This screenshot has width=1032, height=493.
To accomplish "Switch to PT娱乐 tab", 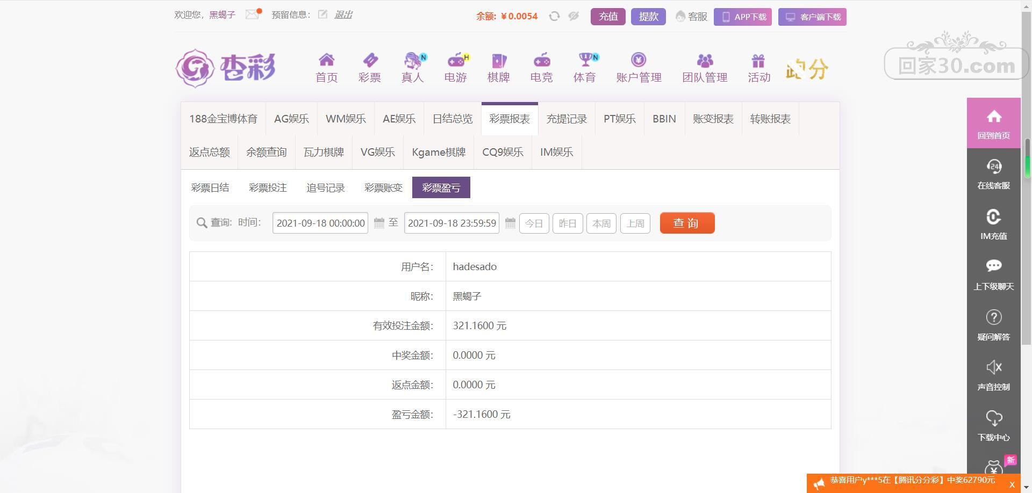I will [x=619, y=119].
